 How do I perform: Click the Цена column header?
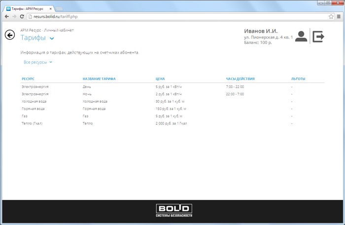[160, 78]
